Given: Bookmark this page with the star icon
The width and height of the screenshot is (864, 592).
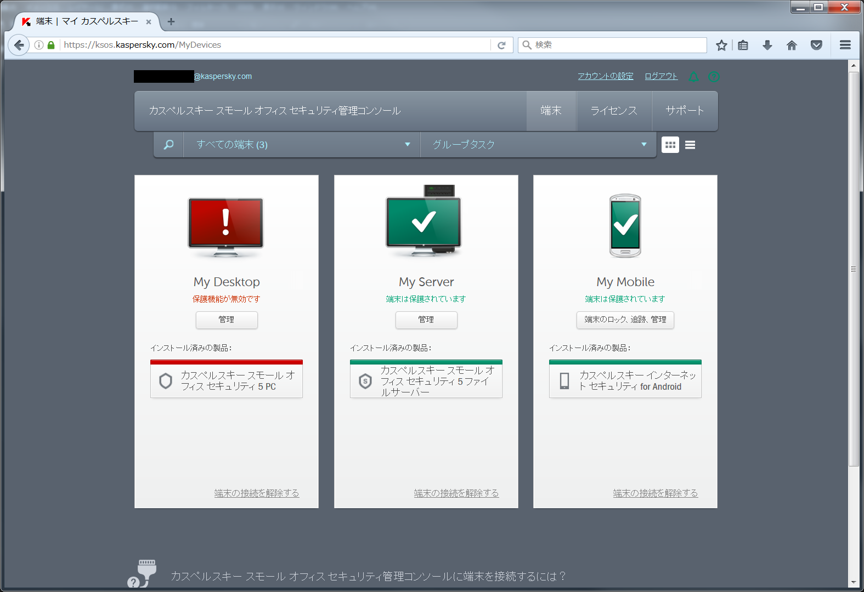Looking at the screenshot, I should (721, 45).
